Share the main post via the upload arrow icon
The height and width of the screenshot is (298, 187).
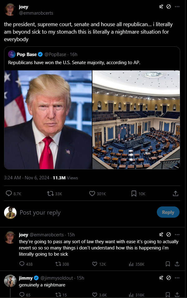[x=175, y=193]
